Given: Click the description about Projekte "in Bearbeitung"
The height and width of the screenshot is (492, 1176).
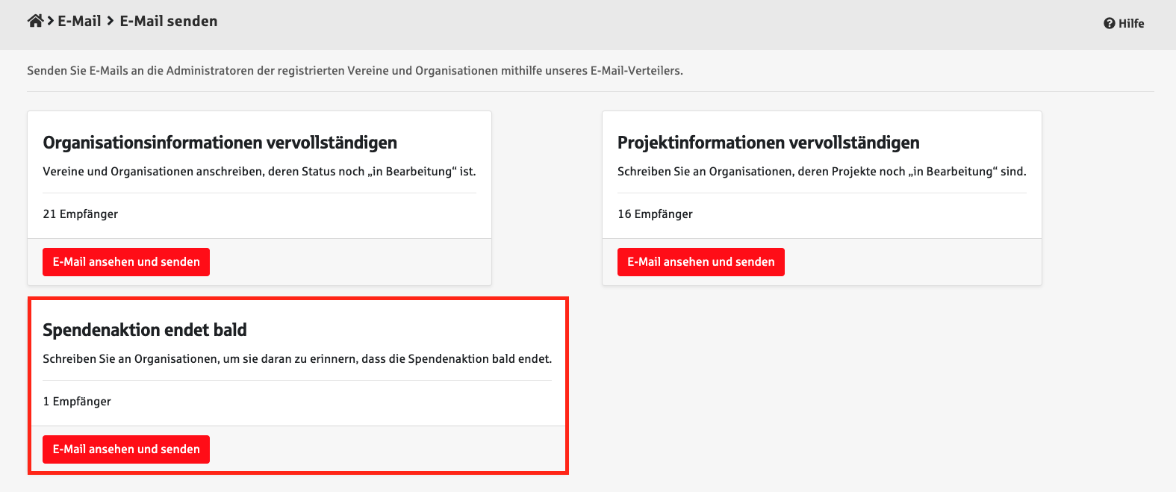Looking at the screenshot, I should coord(821,172).
